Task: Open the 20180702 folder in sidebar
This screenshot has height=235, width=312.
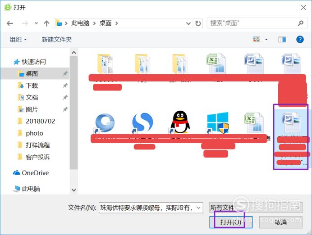Action: 36,121
